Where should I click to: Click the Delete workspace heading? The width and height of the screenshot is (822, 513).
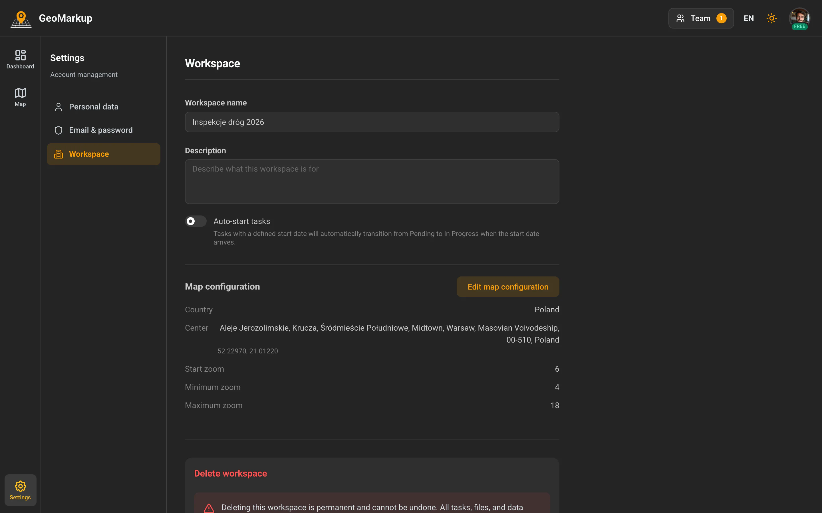coord(231,473)
